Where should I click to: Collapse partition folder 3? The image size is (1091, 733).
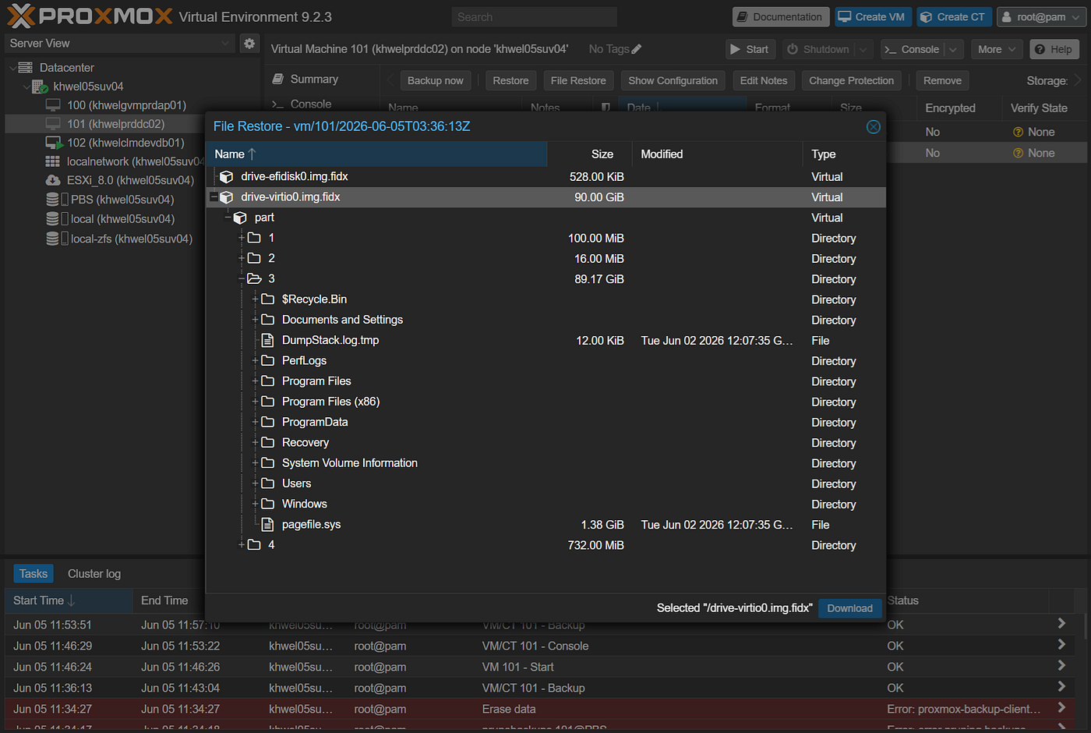(x=242, y=279)
